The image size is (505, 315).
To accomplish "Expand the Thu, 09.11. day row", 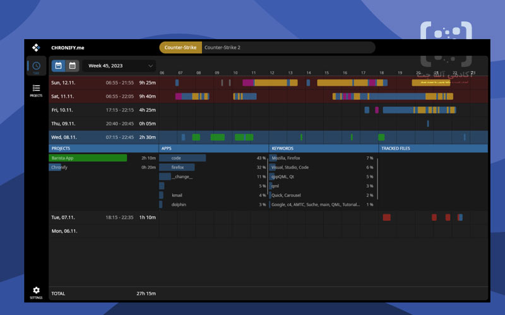I will pos(268,123).
